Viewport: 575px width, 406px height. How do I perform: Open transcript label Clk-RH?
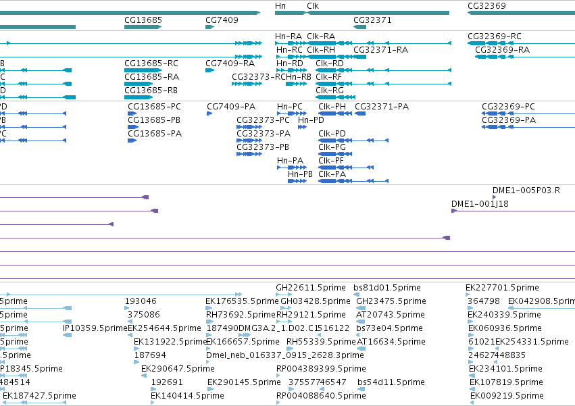[x=321, y=50]
